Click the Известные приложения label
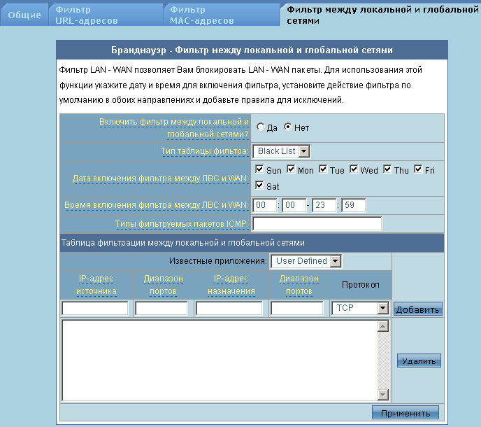481x427 pixels. pos(218,261)
